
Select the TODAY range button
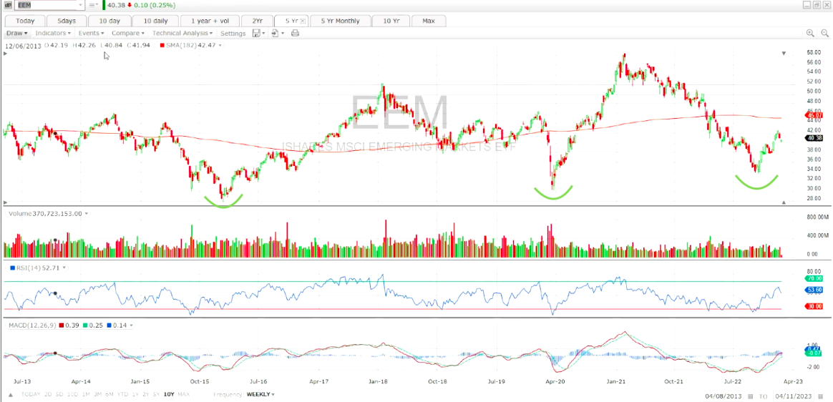click(31, 395)
